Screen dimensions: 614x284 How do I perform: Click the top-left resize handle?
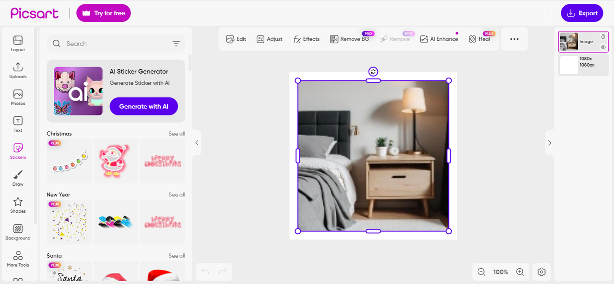coord(298,80)
